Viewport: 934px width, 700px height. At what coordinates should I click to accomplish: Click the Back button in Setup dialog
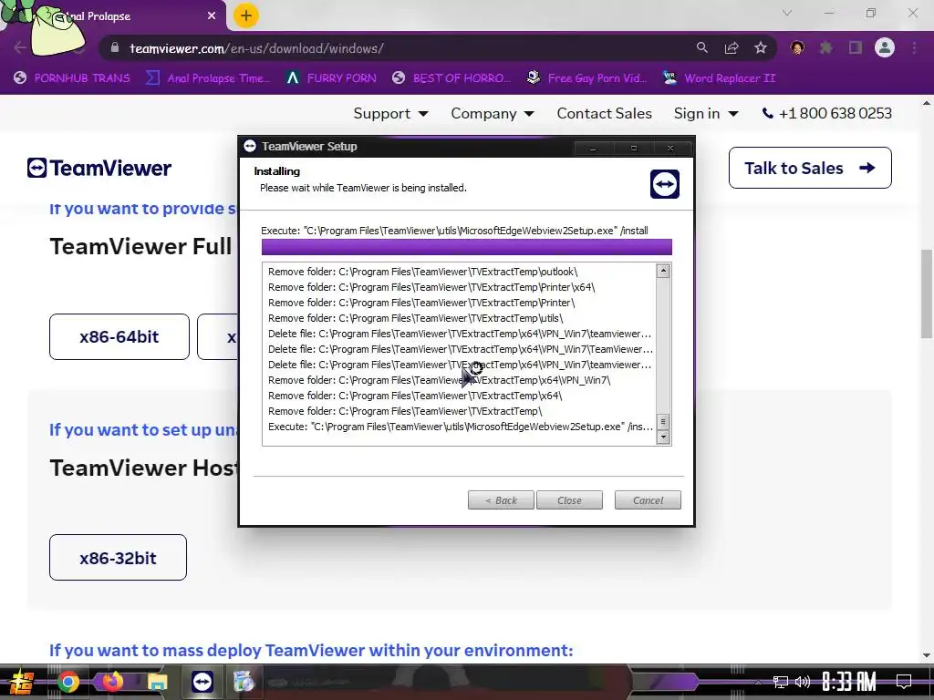[x=501, y=500]
